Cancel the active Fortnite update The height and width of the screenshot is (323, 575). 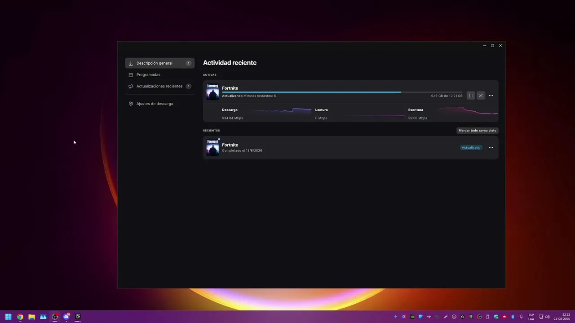coord(481,96)
